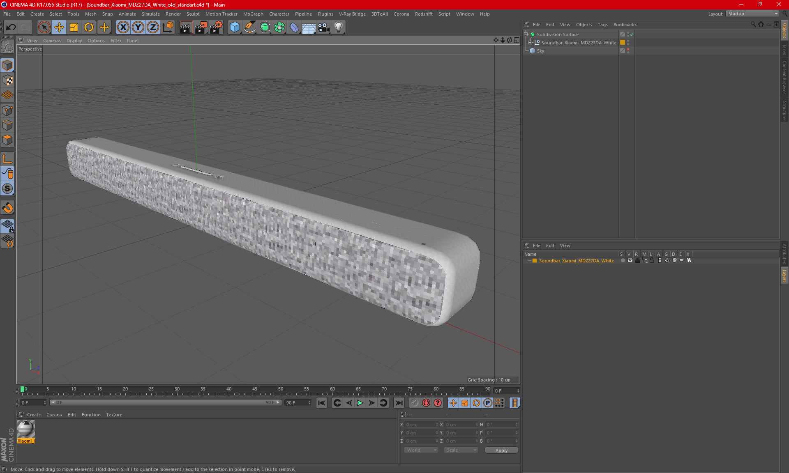Toggle Z axis lock
789x473 pixels.
click(153, 27)
